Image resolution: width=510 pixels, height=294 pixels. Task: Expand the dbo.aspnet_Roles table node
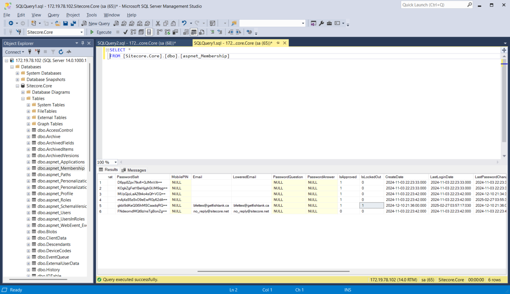click(x=29, y=200)
